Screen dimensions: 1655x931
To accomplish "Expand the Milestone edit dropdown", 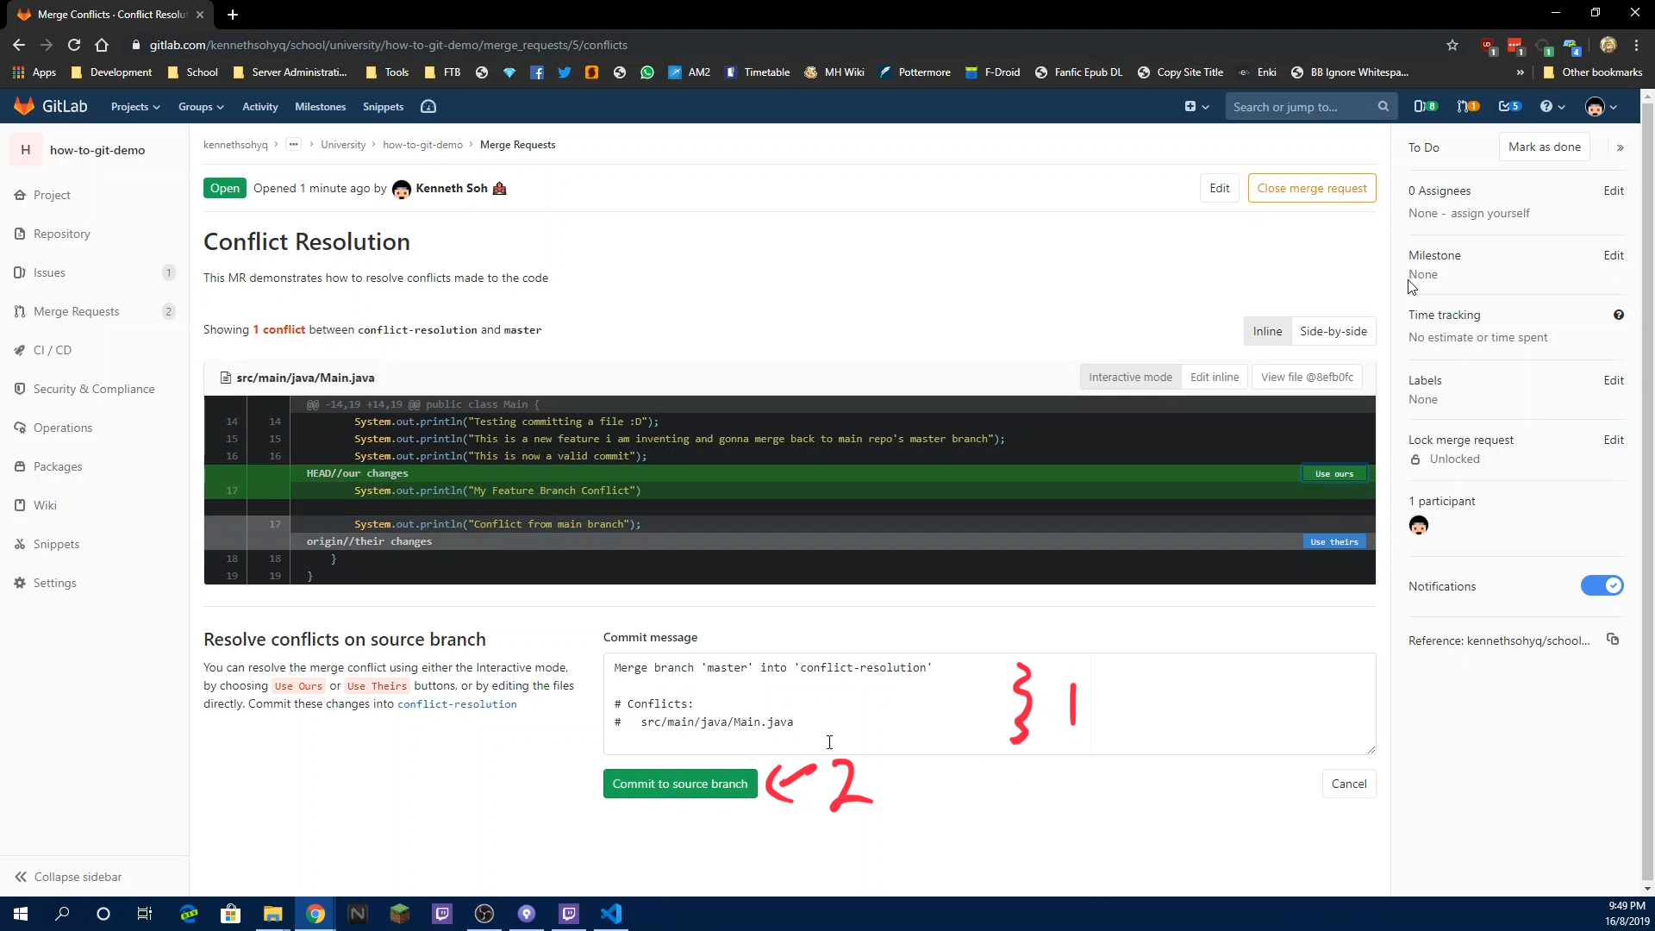I will (x=1613, y=254).
